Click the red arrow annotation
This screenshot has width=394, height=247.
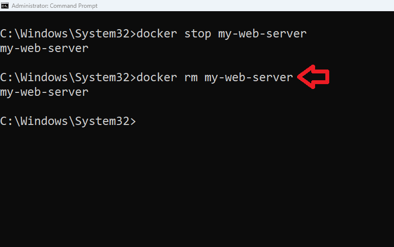pyautogui.click(x=313, y=77)
